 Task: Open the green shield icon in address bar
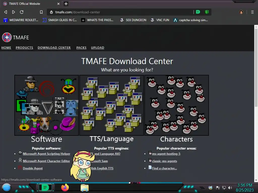tap(207, 12)
